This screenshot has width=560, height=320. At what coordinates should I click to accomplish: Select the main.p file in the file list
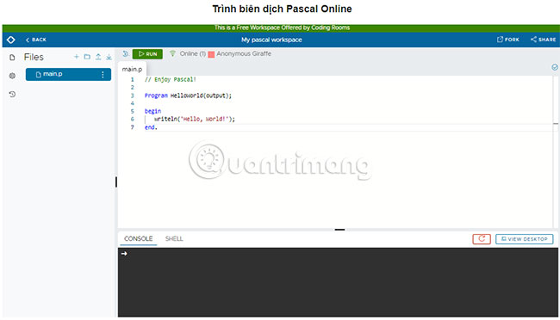[x=68, y=74]
